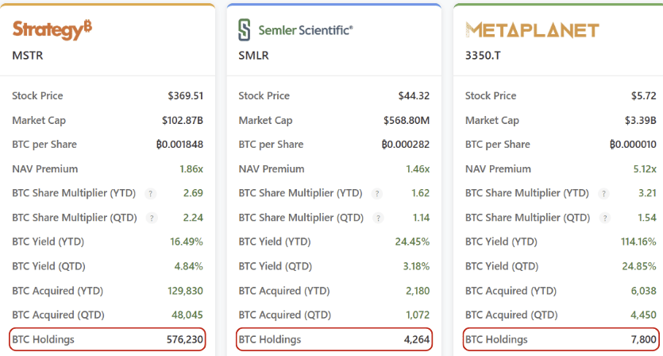Click the 129,830 BTC Acquired value
This screenshot has width=663, height=356.
click(x=184, y=291)
